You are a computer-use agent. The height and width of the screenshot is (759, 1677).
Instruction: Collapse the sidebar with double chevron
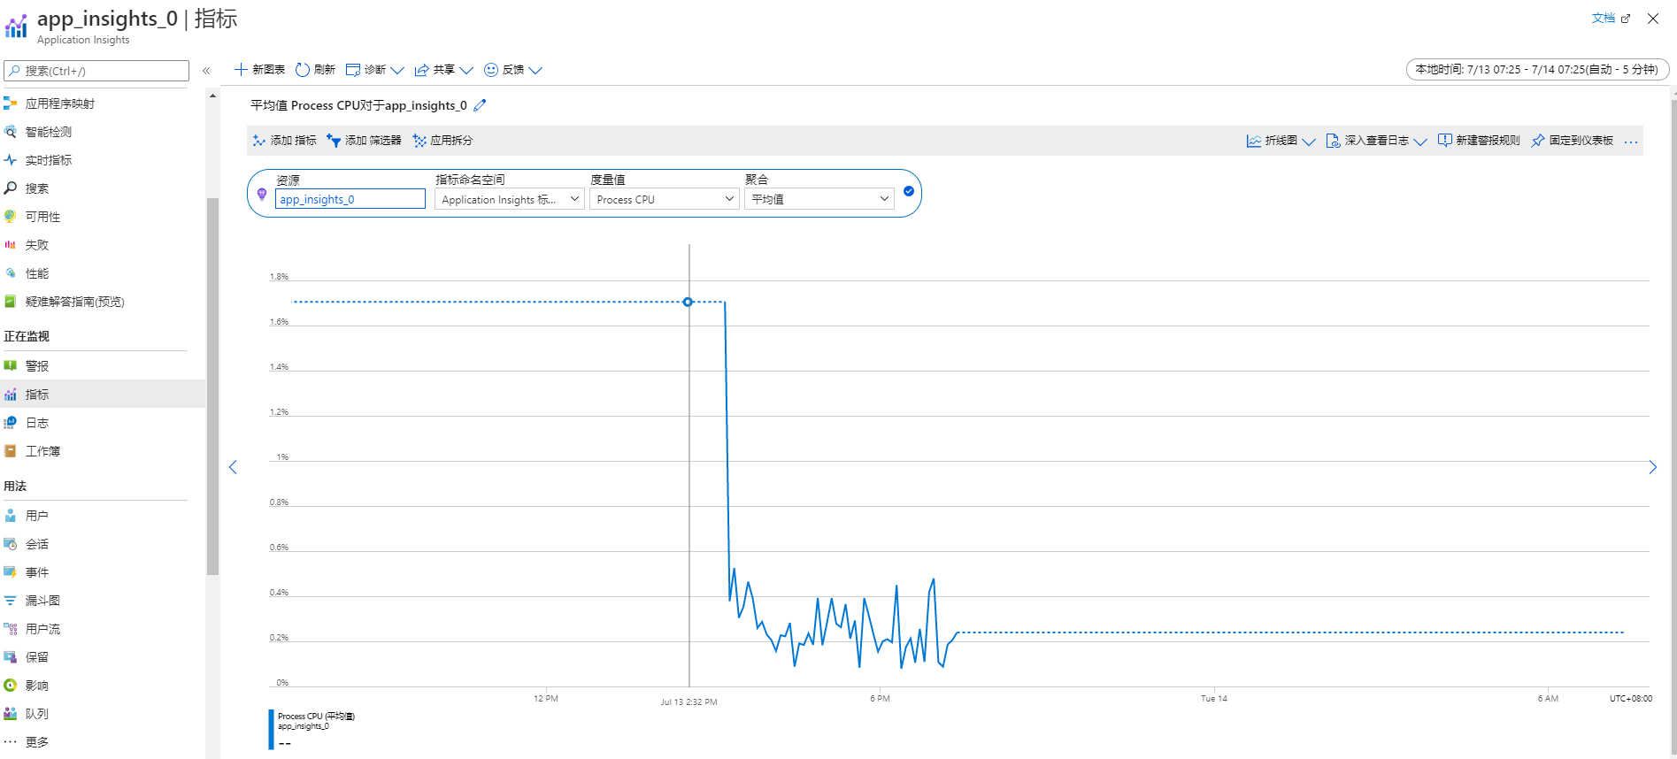coord(206,71)
